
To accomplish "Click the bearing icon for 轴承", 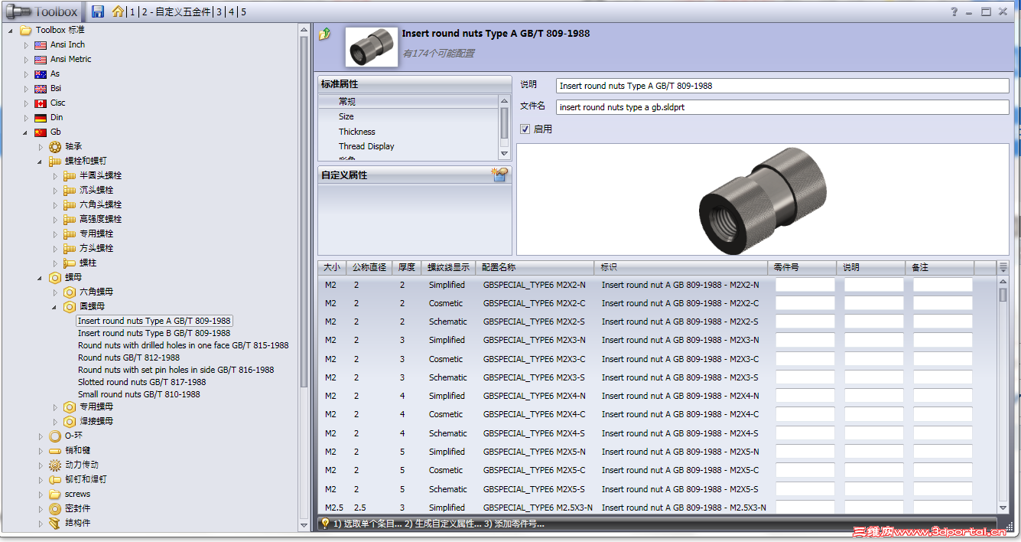I will [x=55, y=146].
